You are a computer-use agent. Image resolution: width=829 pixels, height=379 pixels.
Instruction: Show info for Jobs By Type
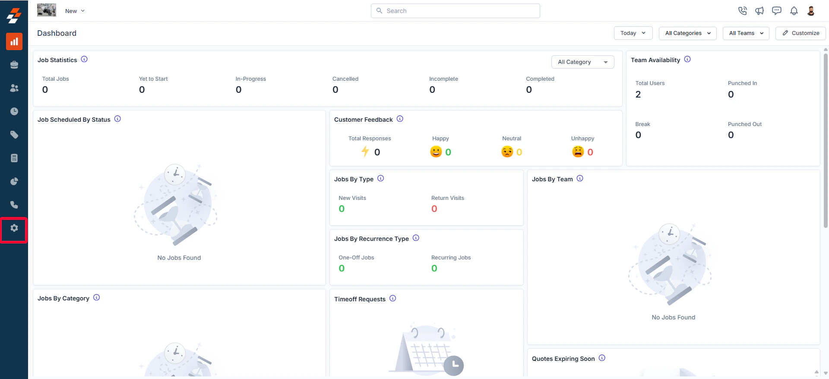coord(380,178)
